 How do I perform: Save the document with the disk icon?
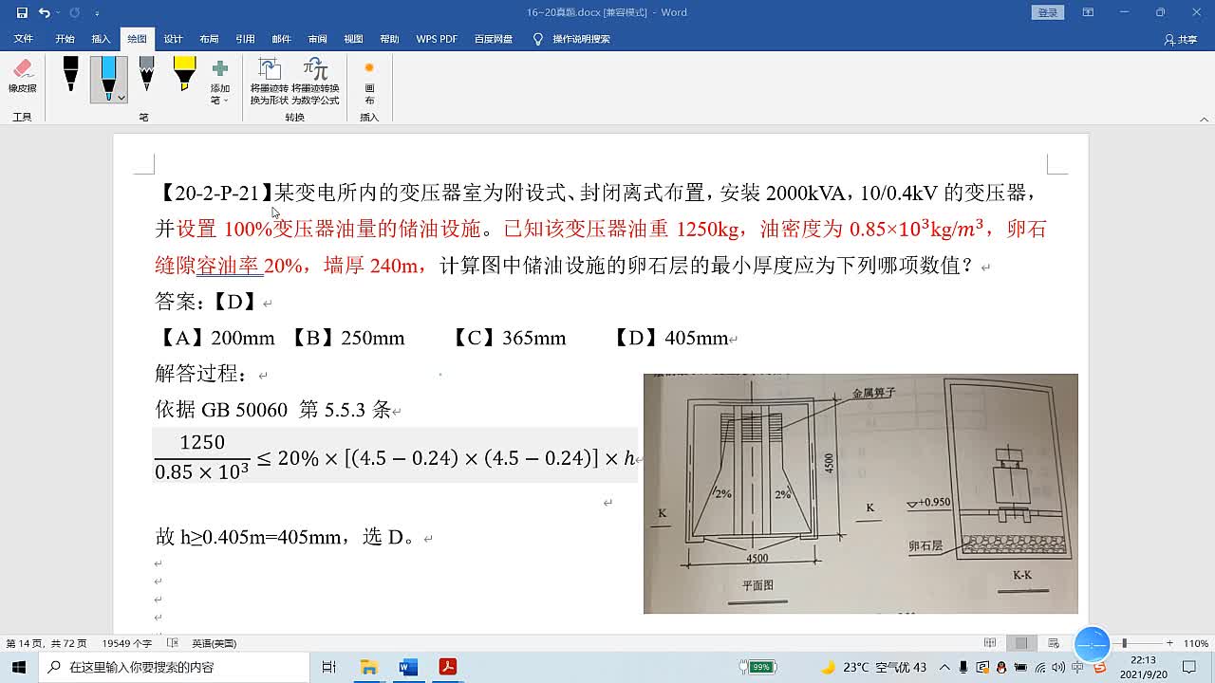coord(22,12)
